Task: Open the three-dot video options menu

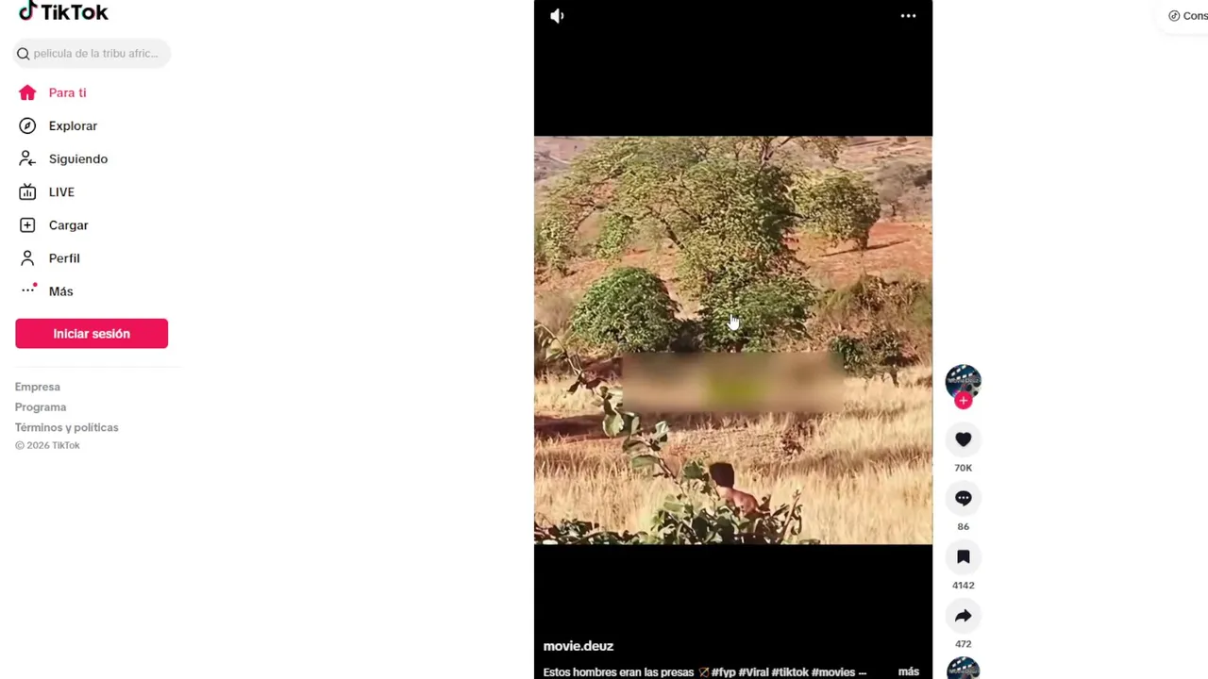Action: (908, 16)
